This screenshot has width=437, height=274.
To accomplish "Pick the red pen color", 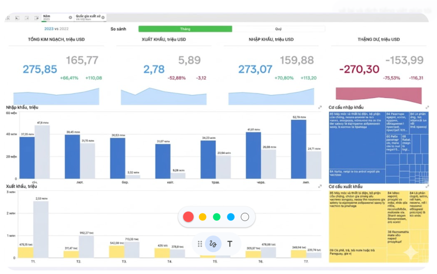I will (188, 217).
